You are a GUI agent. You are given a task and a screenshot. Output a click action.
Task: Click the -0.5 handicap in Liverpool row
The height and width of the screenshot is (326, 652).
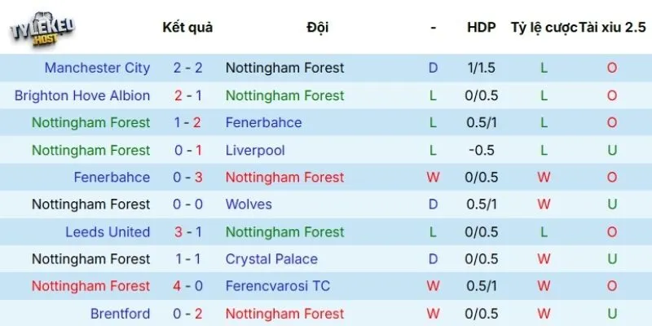[x=481, y=150]
